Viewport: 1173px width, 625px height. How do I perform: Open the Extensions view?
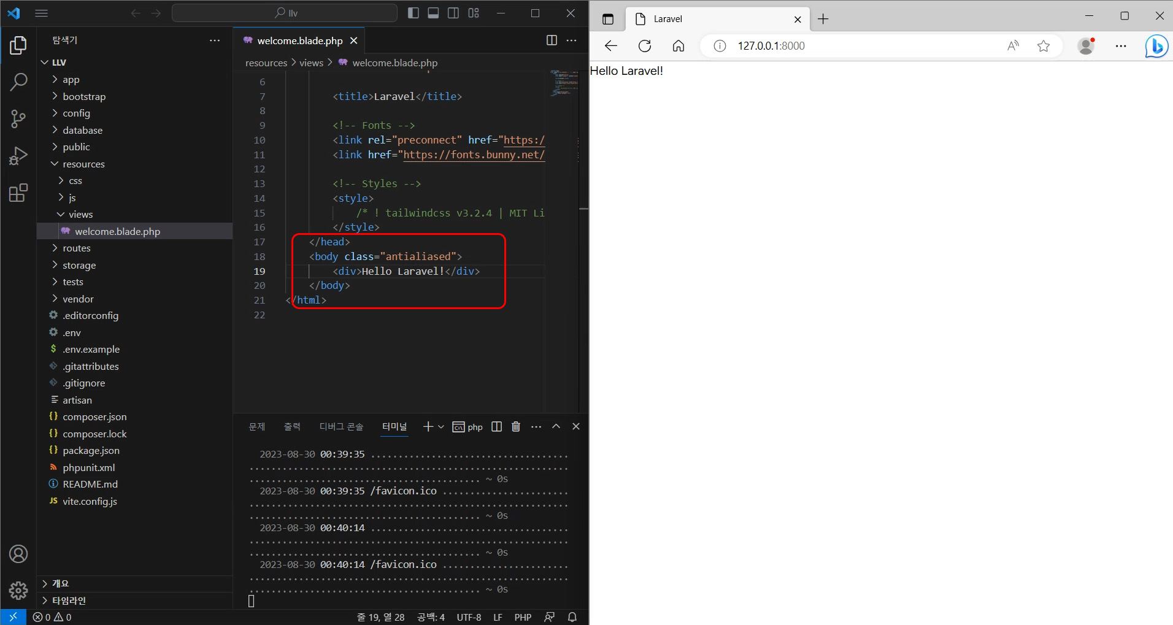click(18, 193)
